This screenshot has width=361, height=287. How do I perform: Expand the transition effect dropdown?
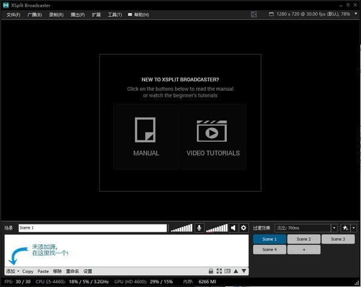[x=334, y=228]
